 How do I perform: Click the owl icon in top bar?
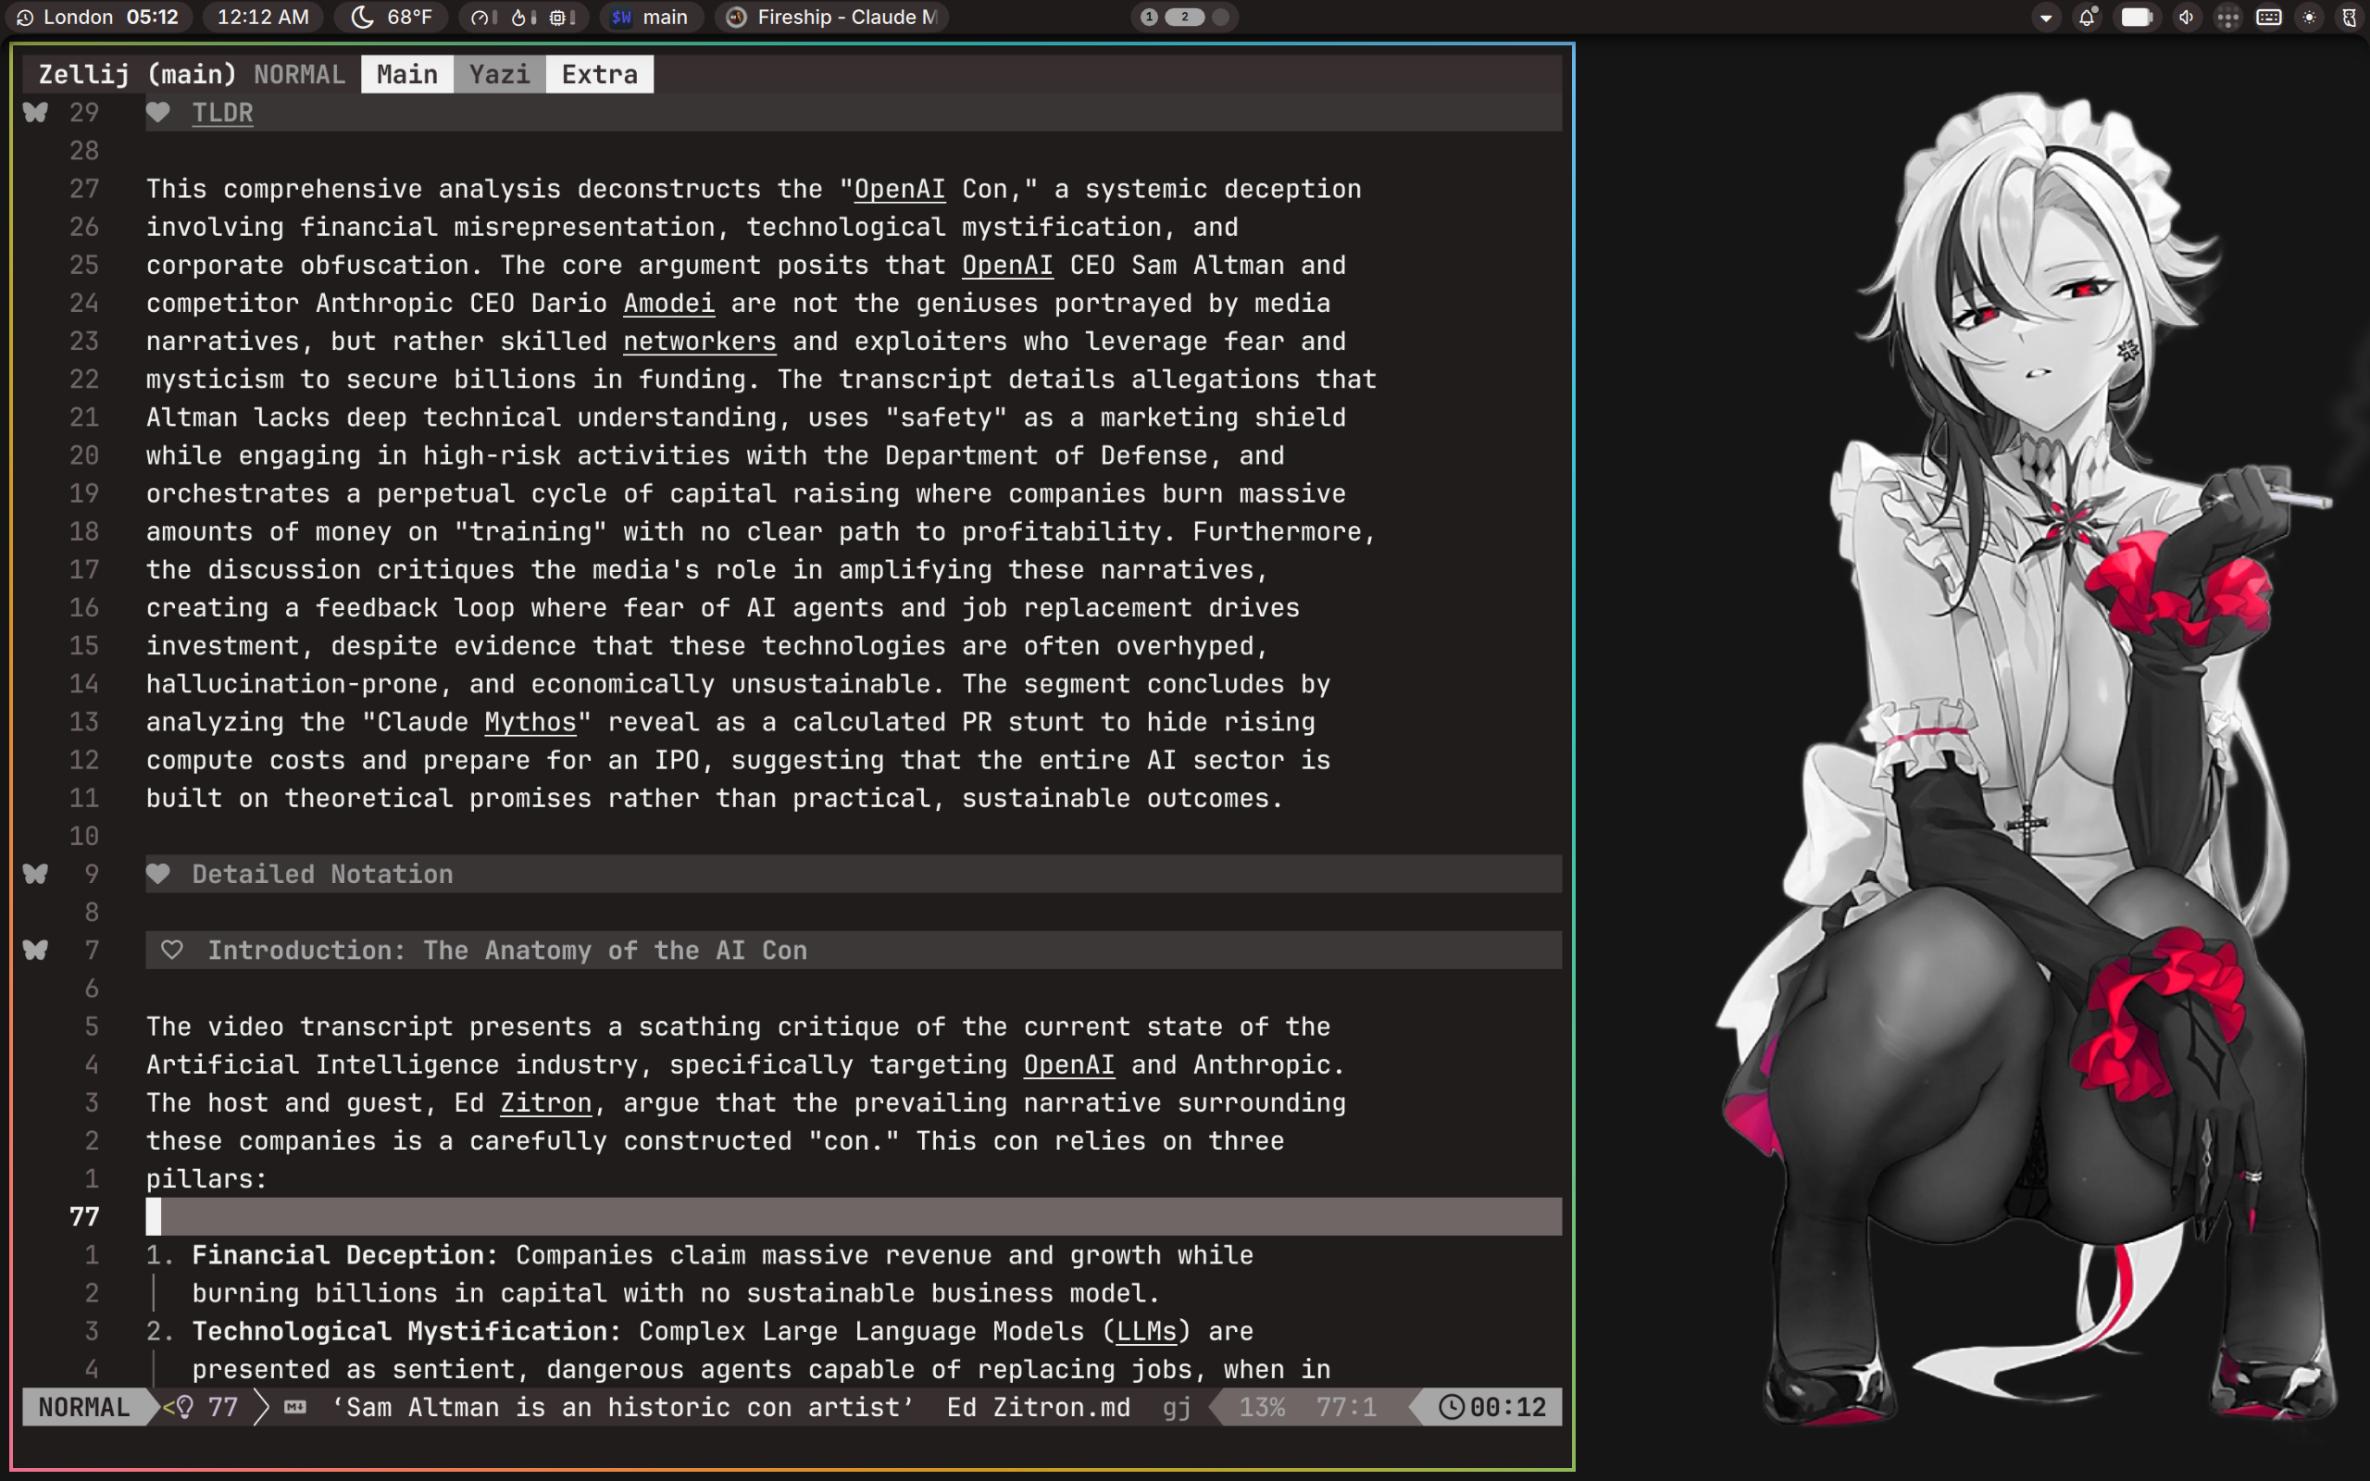point(2349,17)
